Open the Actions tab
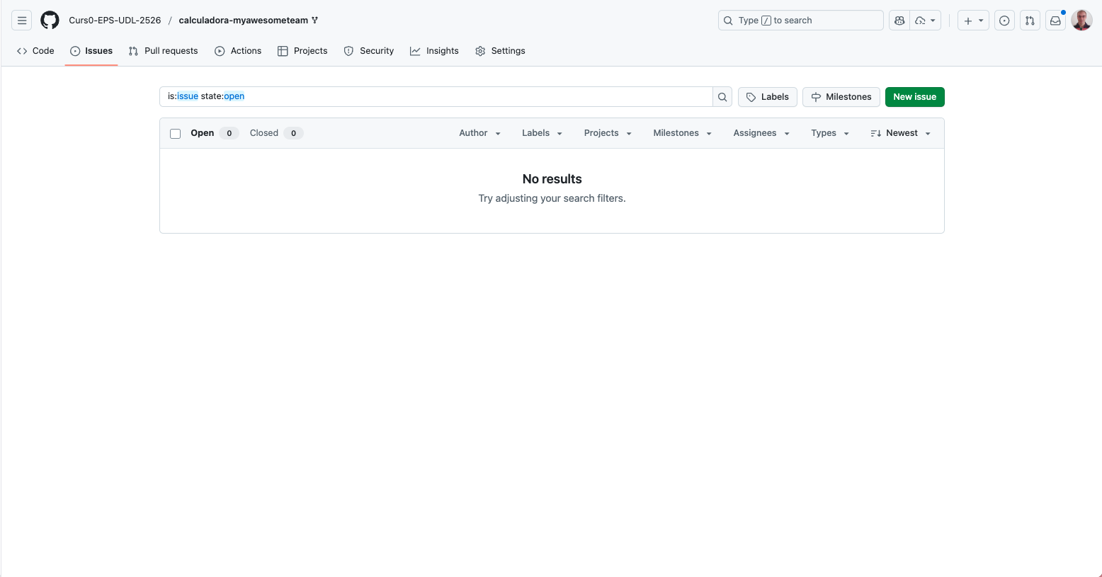The height and width of the screenshot is (577, 1102). point(238,51)
